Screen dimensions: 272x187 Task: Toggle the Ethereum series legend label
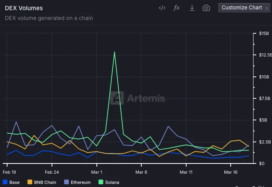(81, 182)
